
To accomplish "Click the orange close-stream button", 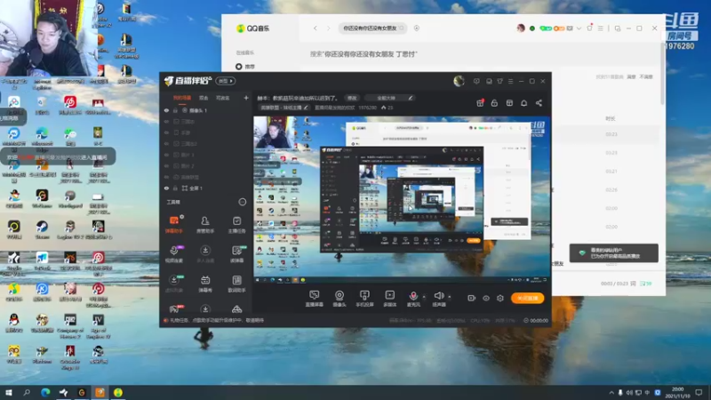I will pyautogui.click(x=527, y=298).
